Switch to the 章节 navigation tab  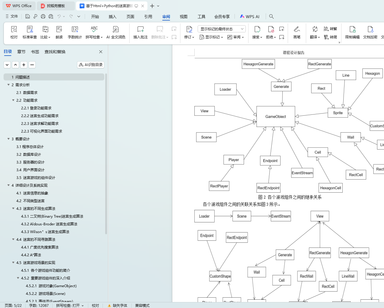tap(21, 52)
